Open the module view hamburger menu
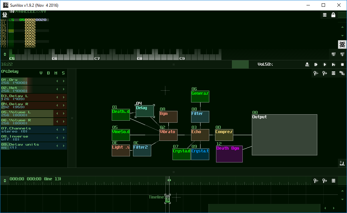The height and width of the screenshot is (213, 347). [x=333, y=73]
